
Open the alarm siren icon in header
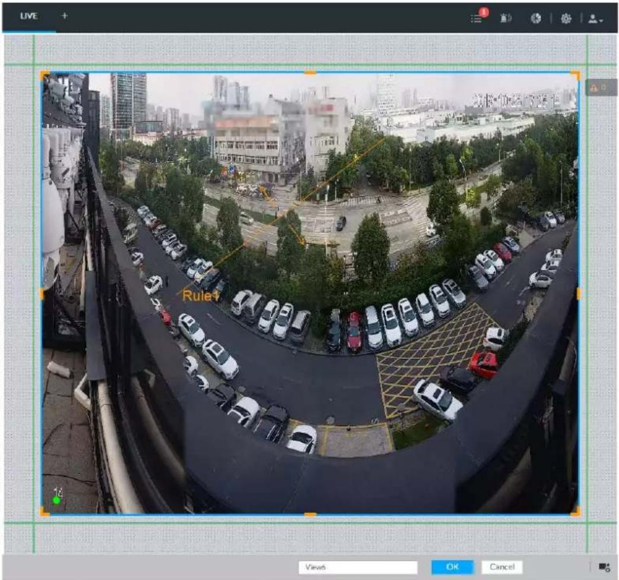tap(506, 18)
